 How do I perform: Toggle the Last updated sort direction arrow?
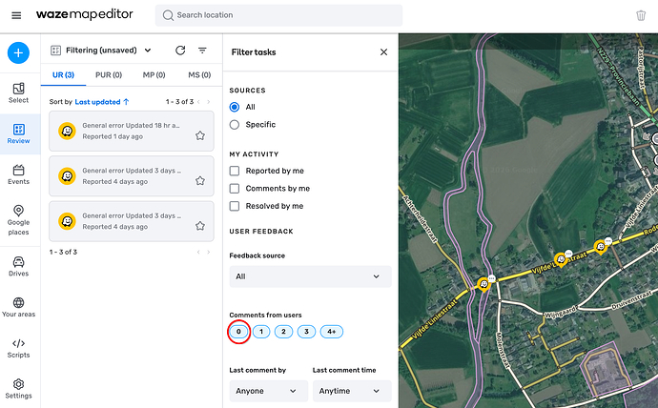126,101
